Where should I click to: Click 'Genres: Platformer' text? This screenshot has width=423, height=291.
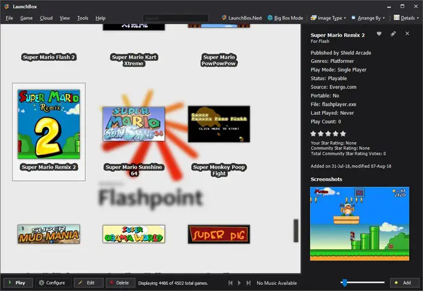(332, 61)
